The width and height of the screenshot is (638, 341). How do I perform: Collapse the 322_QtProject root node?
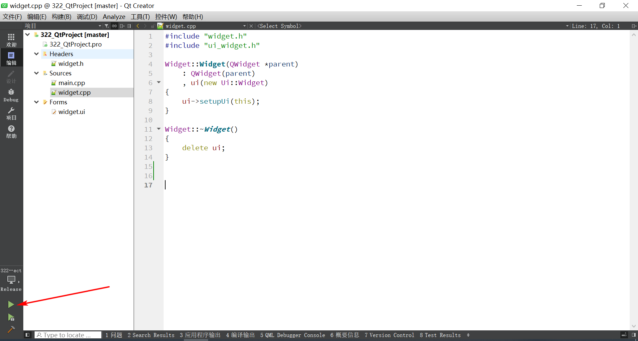tap(28, 35)
